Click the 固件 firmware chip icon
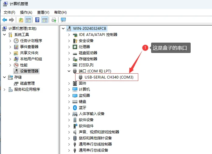The height and width of the screenshot is (154, 212). tap(75, 83)
